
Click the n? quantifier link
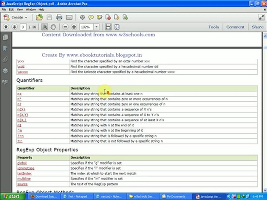pos(19,104)
